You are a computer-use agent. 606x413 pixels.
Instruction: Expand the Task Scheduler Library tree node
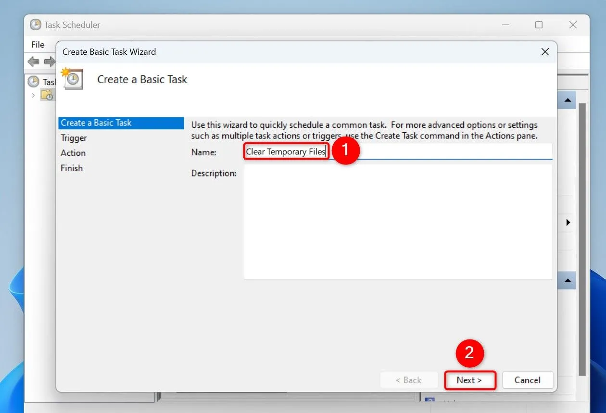[x=33, y=95]
